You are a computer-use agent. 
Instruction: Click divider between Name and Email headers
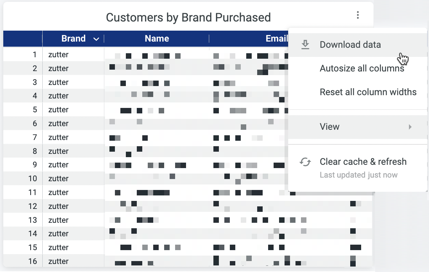coord(209,39)
